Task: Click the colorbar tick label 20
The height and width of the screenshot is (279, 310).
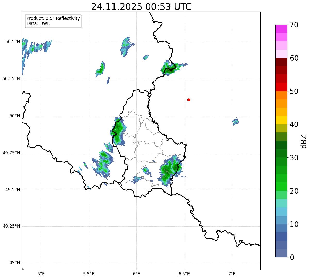Action: (294, 191)
